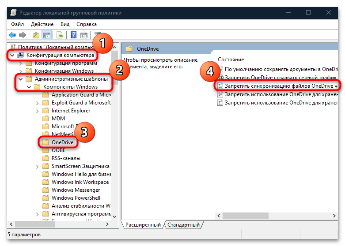Click the Состояние column header
This screenshot has width=345, height=246.
coord(231,60)
